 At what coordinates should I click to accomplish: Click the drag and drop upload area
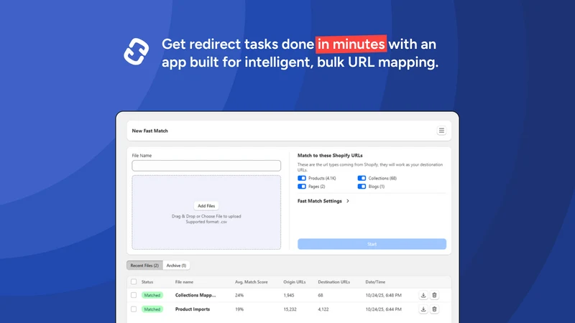pyautogui.click(x=206, y=212)
